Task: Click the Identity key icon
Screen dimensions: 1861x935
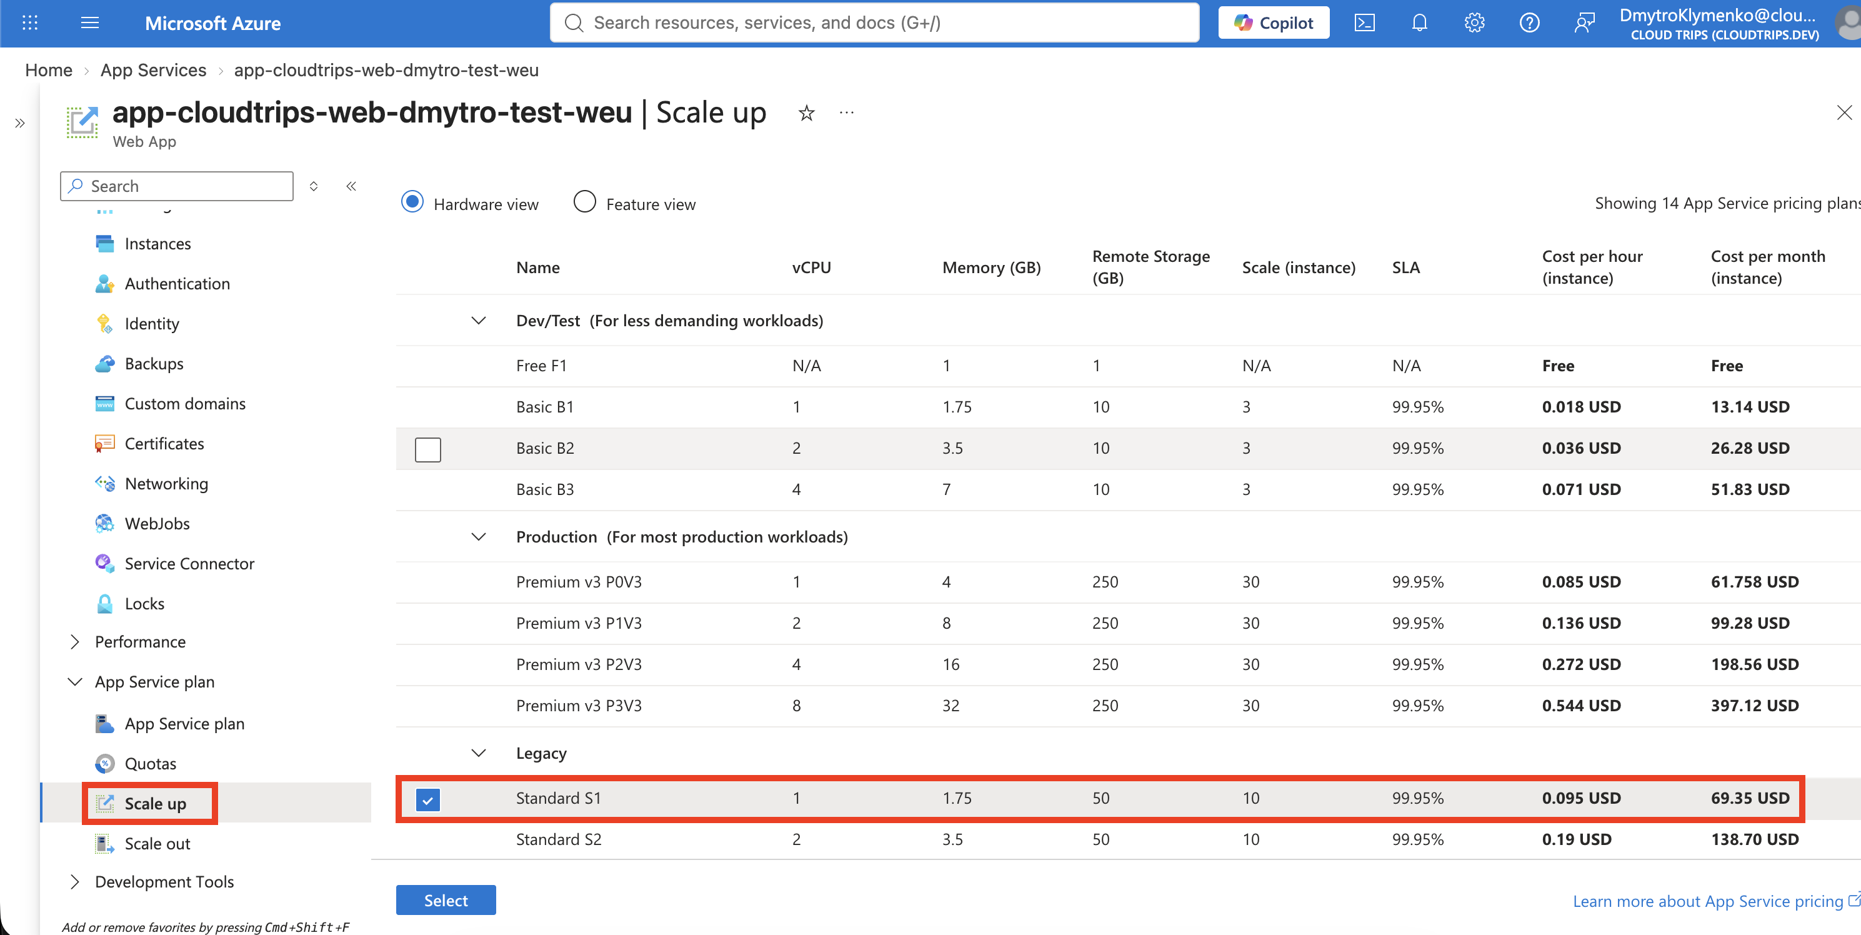Action: point(105,324)
